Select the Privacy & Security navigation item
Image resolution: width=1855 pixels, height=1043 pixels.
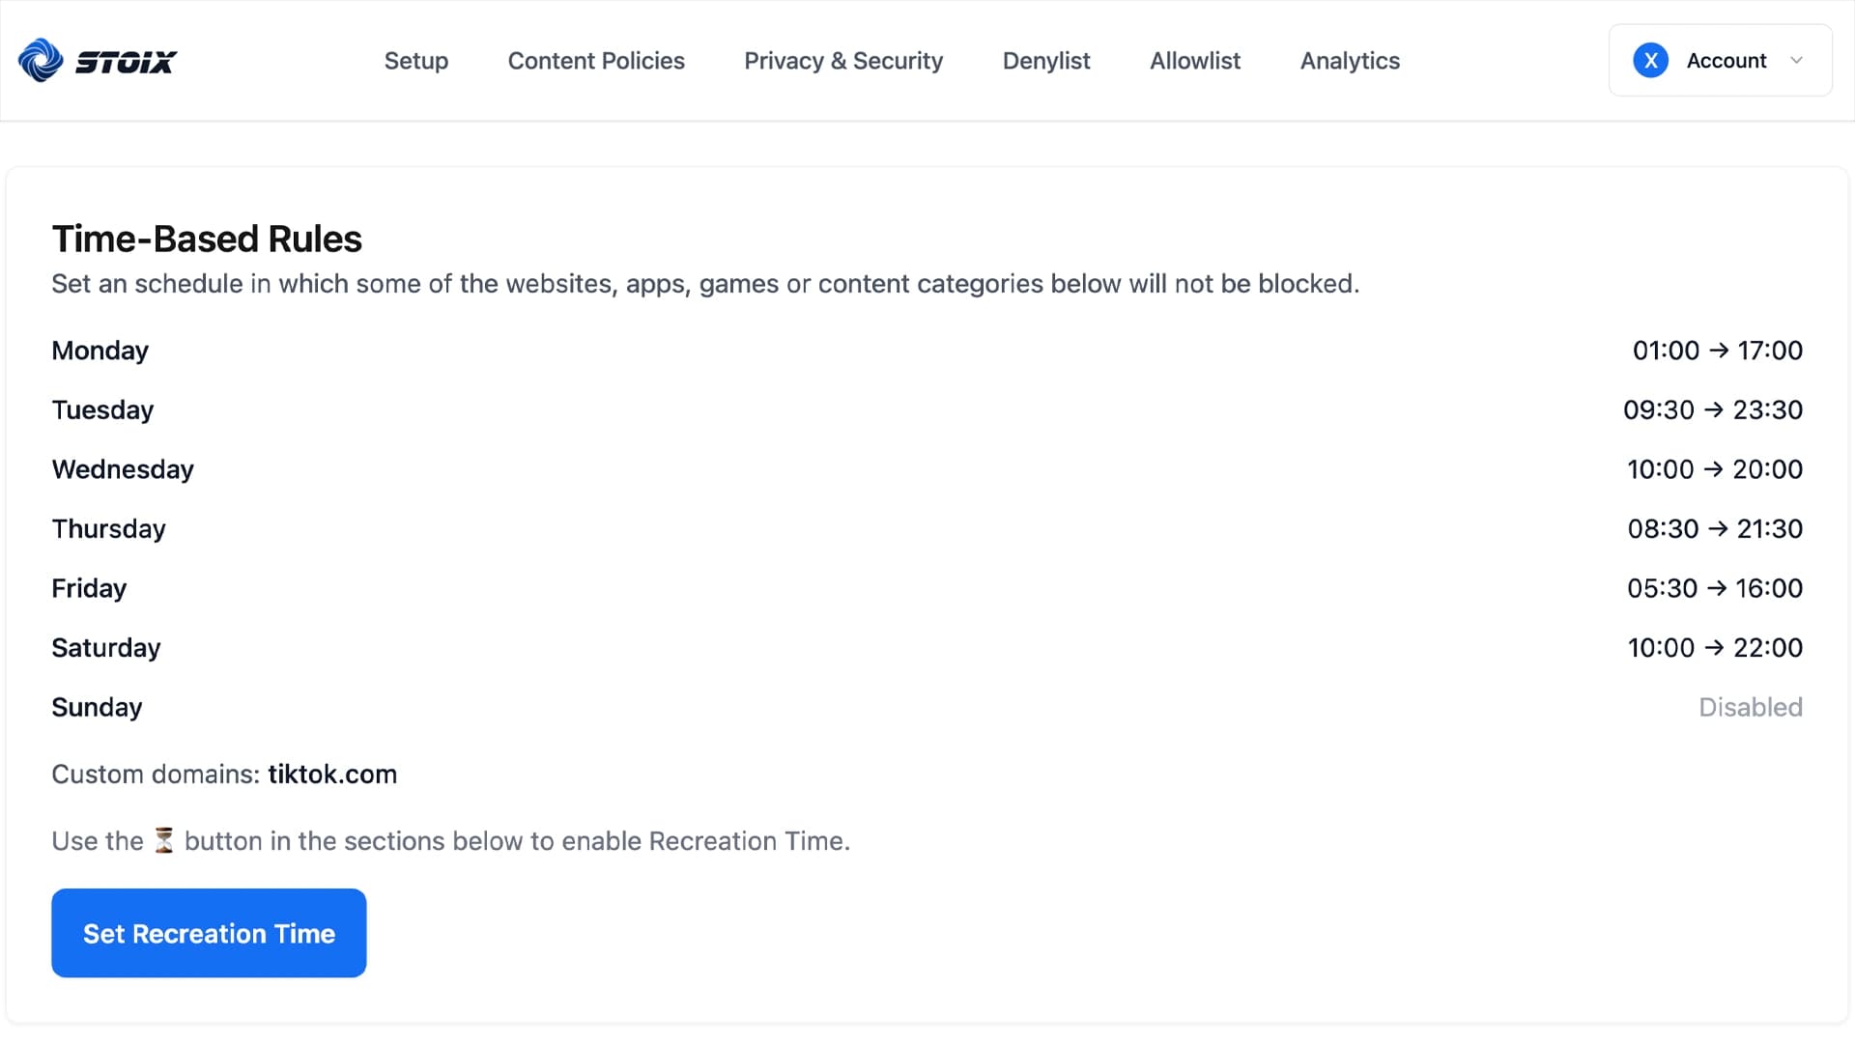point(843,60)
